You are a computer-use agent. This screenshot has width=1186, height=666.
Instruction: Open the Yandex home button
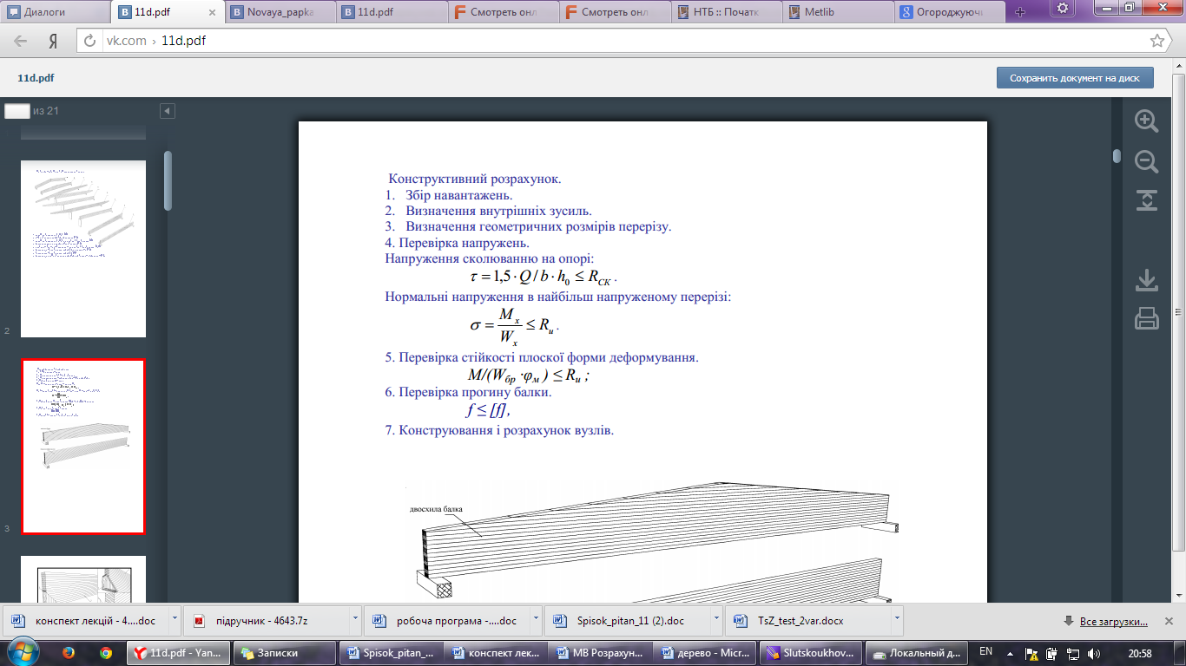point(53,41)
